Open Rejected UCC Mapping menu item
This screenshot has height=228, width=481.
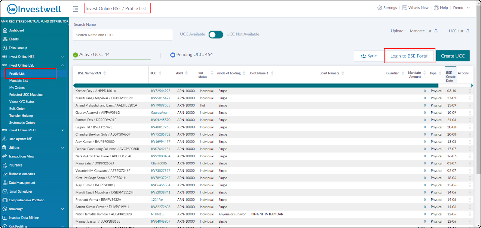[x=26, y=94]
